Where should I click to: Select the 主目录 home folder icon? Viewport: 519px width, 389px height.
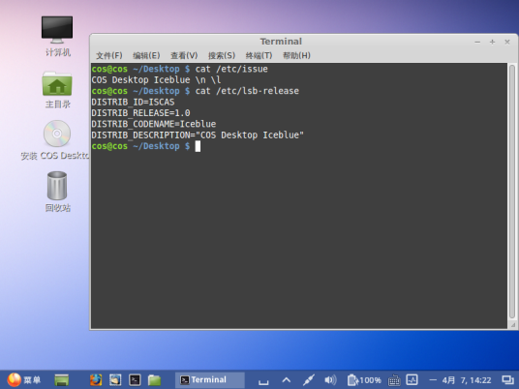coord(57,90)
